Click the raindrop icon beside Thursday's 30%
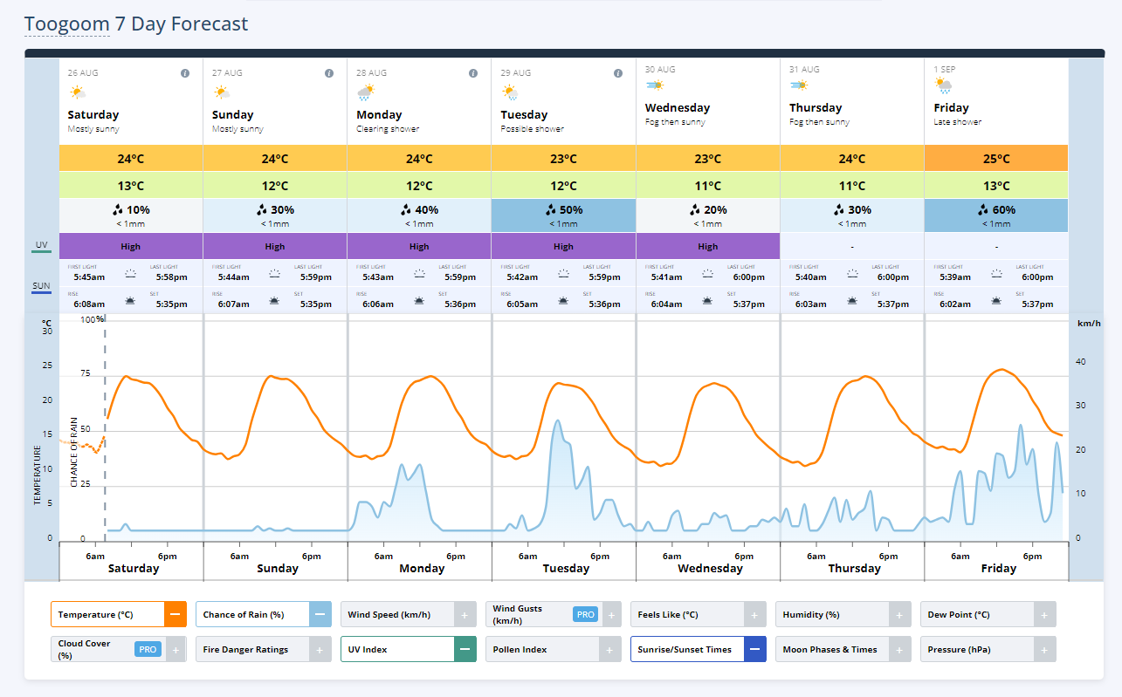 [x=838, y=209]
